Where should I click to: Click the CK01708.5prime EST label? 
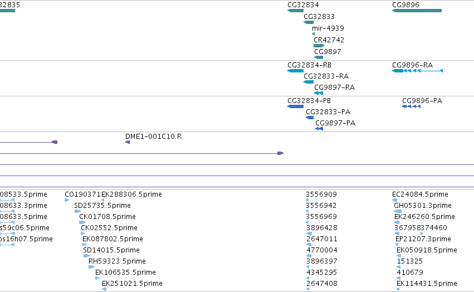[107, 217]
